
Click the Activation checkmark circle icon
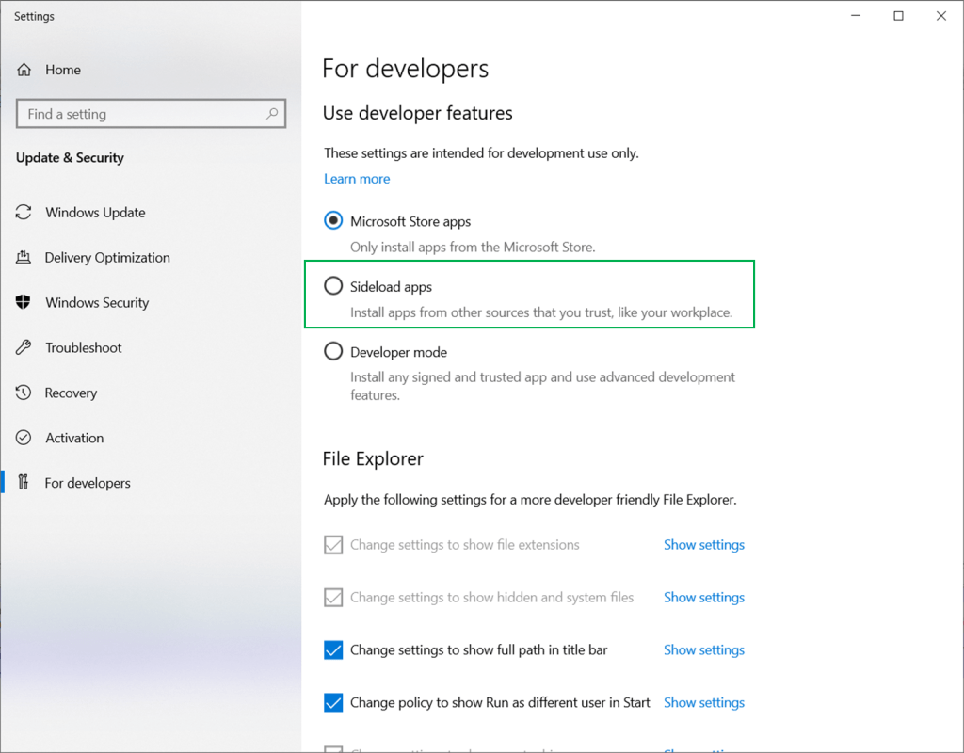24,439
